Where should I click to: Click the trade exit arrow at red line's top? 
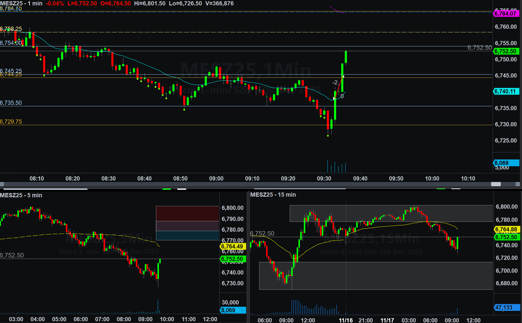[x=343, y=77]
